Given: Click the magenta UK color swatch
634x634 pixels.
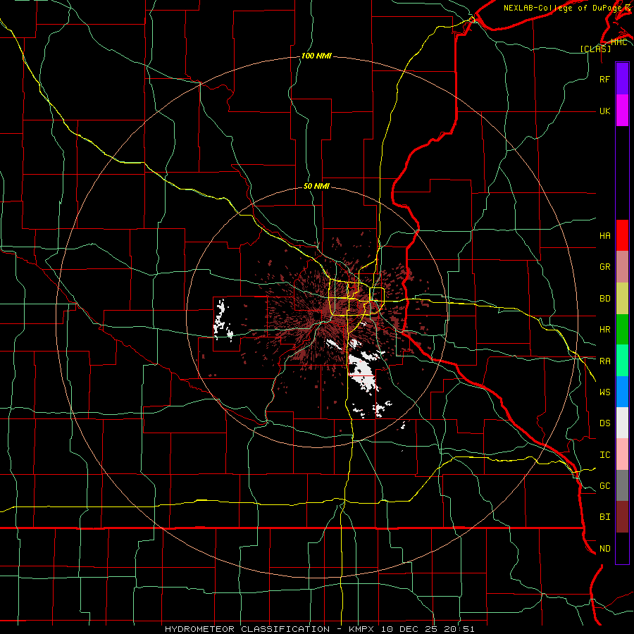Looking at the screenshot, I should pos(622,111).
